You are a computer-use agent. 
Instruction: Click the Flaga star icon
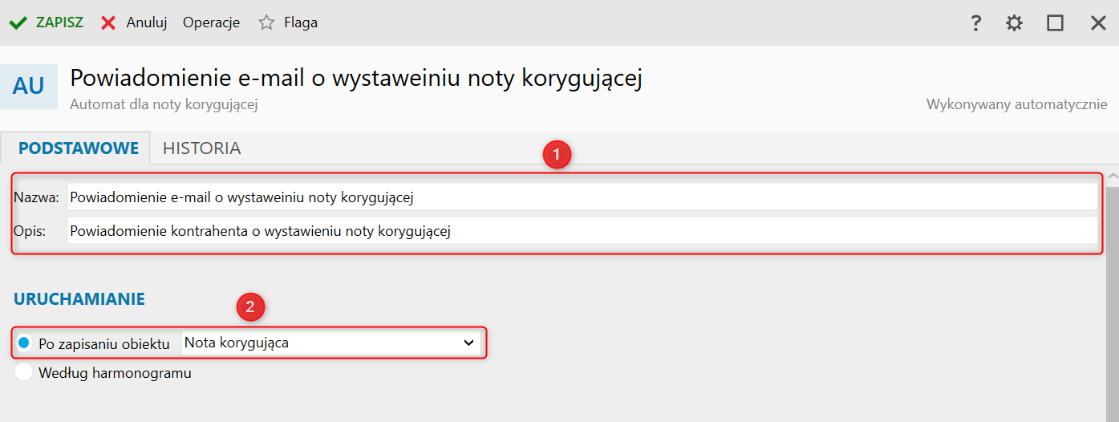click(266, 23)
